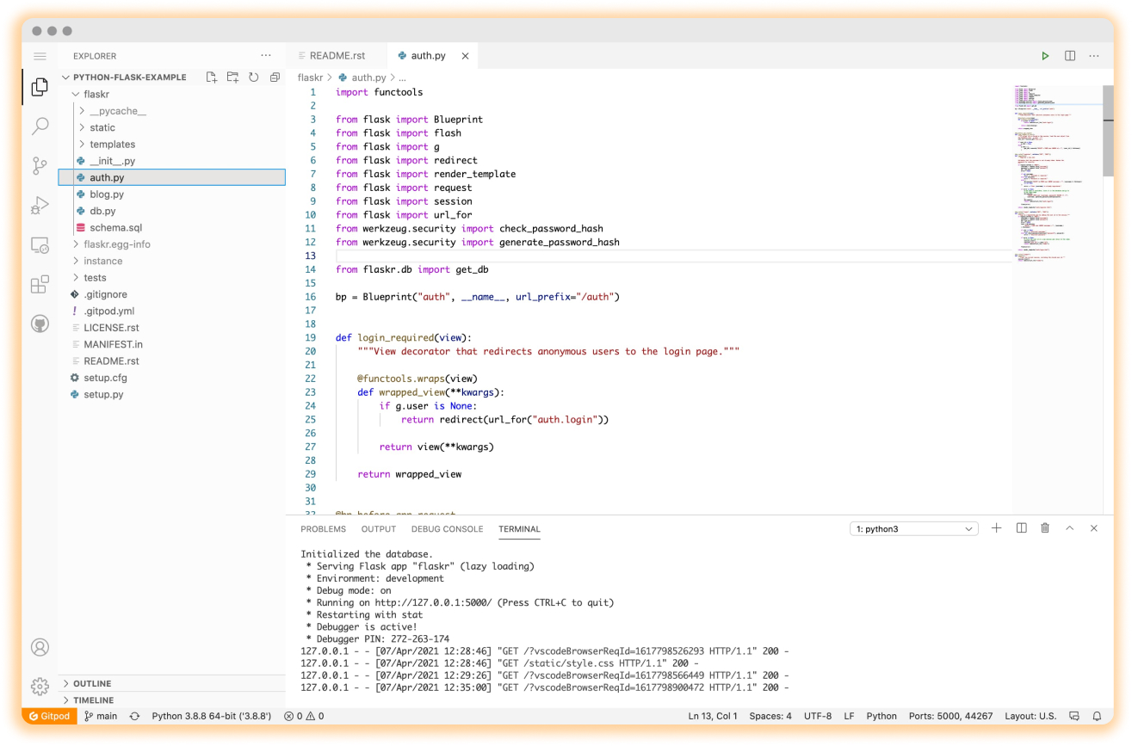Open blog.py in the Explorer
Viewport: 1132px width, 746px height.
(171, 194)
